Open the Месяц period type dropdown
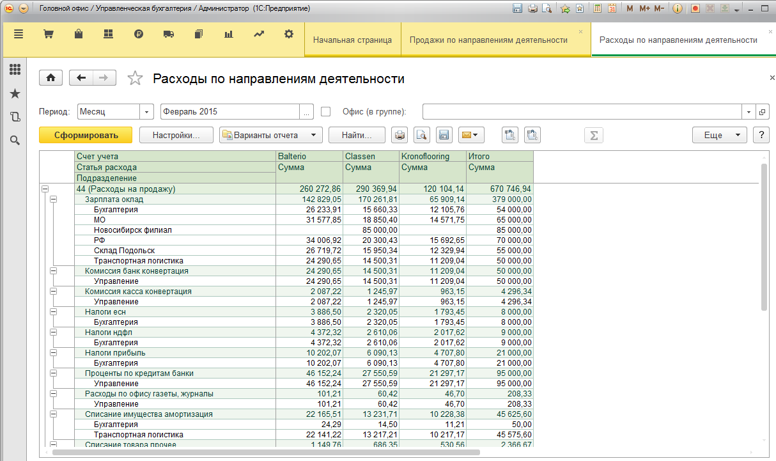Image resolution: width=776 pixels, height=461 pixels. coord(148,111)
